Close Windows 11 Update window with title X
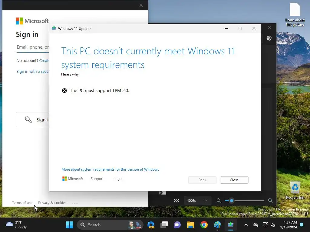310x232 pixels. pyautogui.click(x=254, y=29)
